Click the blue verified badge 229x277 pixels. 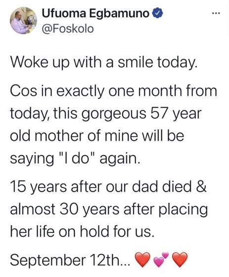pos(158,13)
